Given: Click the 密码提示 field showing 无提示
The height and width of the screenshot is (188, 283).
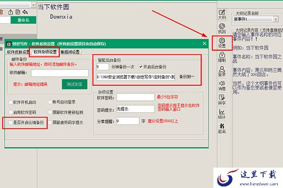Looking at the screenshot, I should (x=136, y=109).
